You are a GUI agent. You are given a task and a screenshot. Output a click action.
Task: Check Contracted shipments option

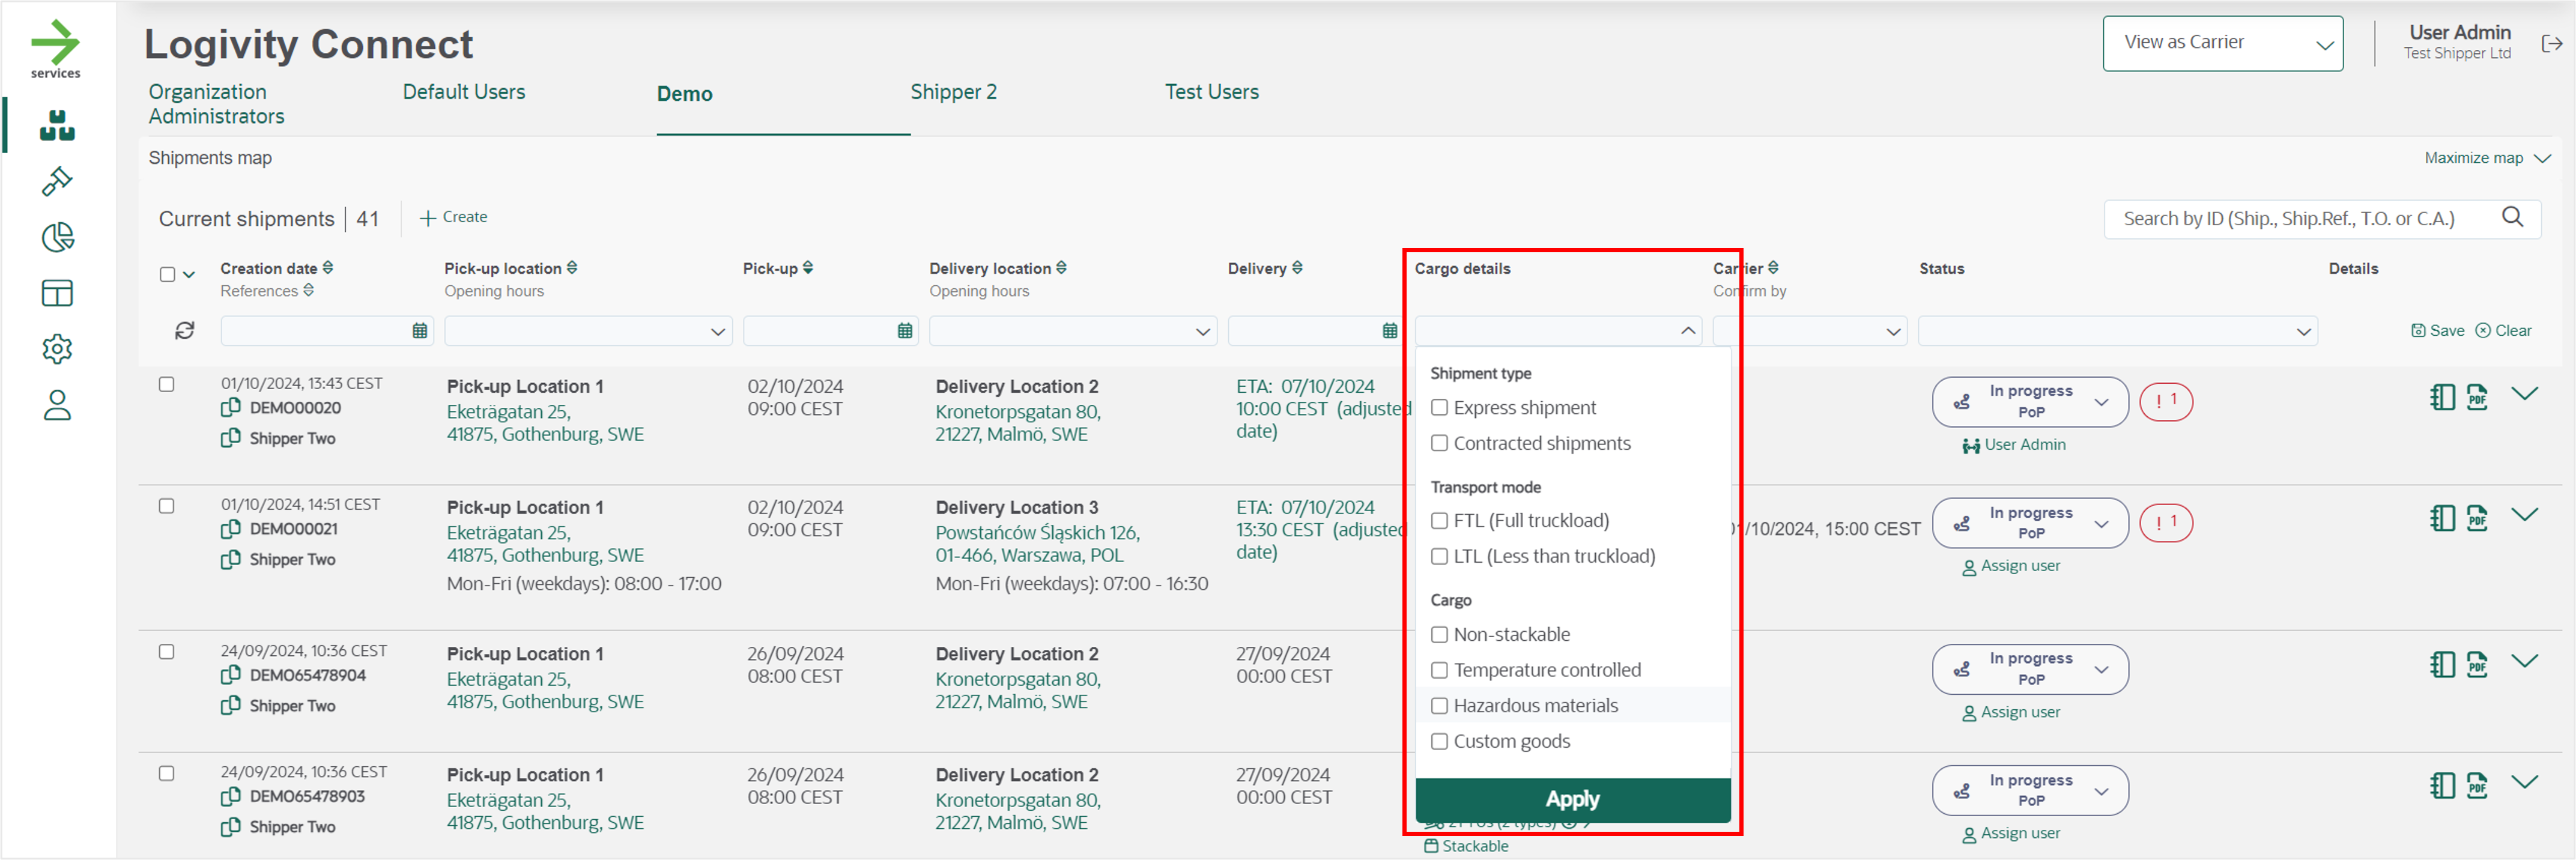click(x=1439, y=443)
